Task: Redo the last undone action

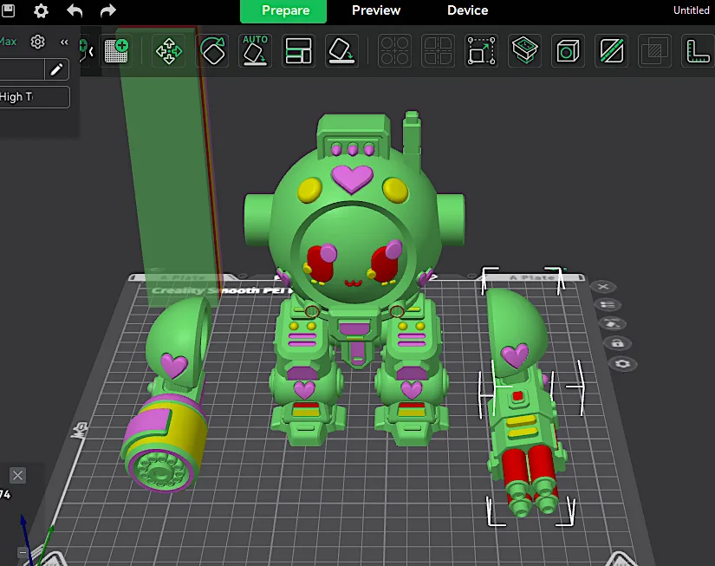Action: click(108, 10)
